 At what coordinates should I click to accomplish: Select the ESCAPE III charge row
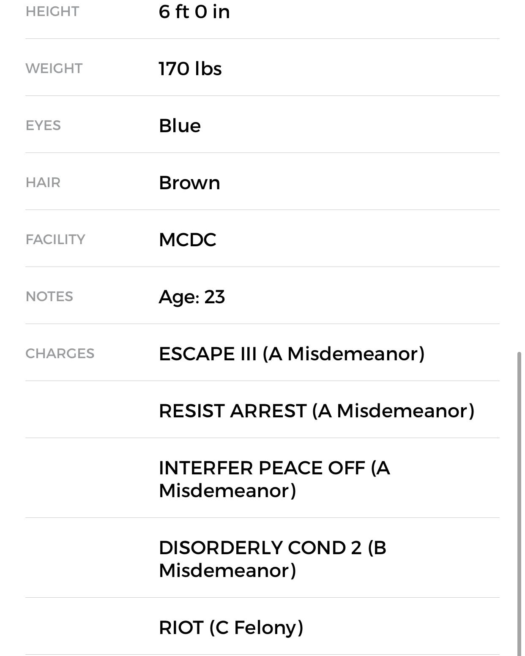(x=292, y=354)
